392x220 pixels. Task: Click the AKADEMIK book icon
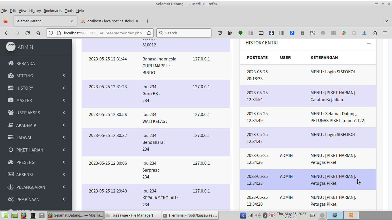(11, 125)
